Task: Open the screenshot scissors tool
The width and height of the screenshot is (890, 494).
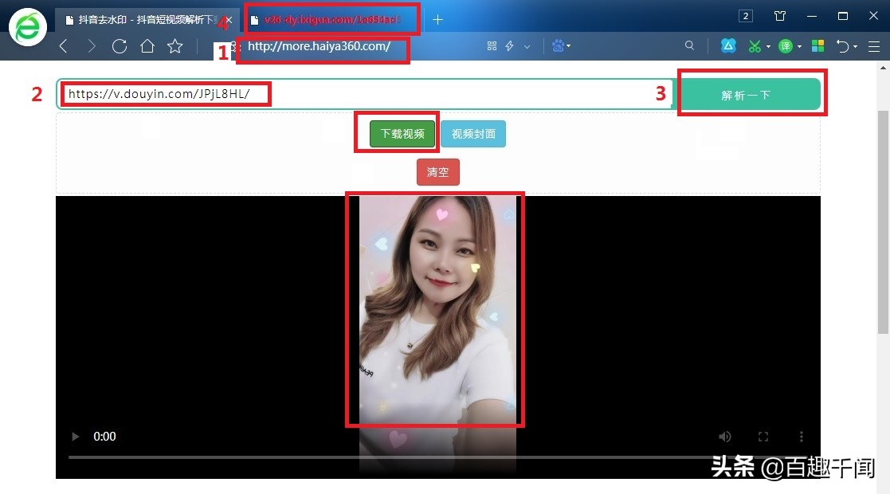Action: pos(755,45)
